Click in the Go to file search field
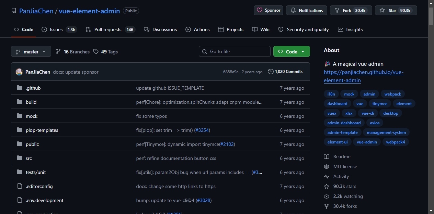Viewport: 434px width, 214px height. [x=235, y=51]
